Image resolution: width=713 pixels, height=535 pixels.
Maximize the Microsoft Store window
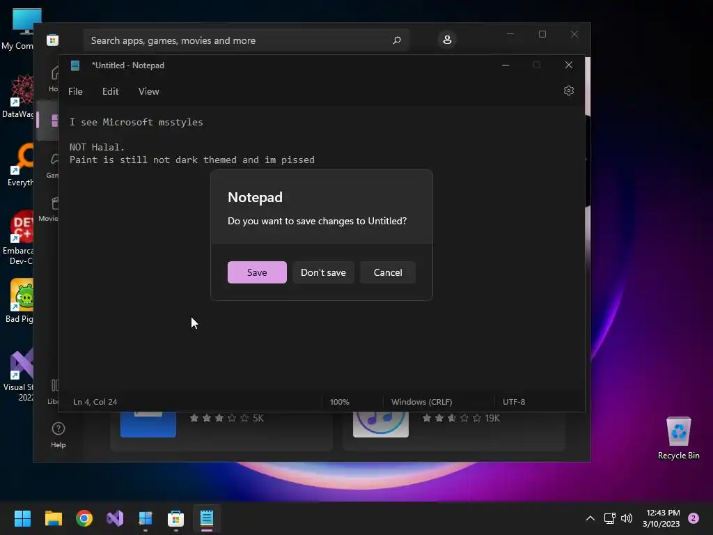[x=542, y=34]
